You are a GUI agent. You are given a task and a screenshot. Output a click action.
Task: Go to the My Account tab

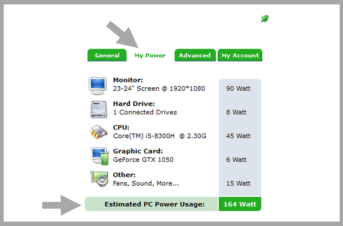240,55
